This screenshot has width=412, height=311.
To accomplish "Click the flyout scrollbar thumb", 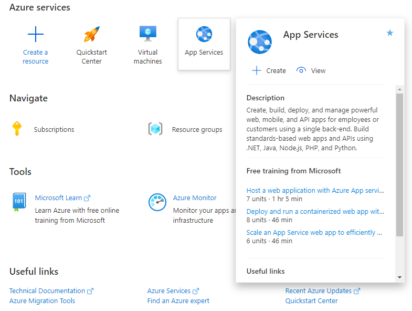I will tap(399, 165).
